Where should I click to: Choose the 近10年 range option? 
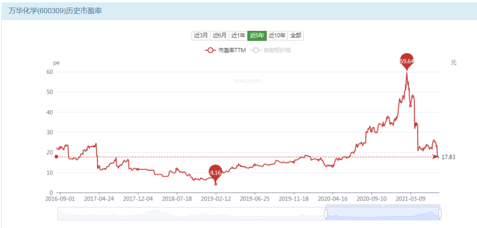pyautogui.click(x=277, y=36)
